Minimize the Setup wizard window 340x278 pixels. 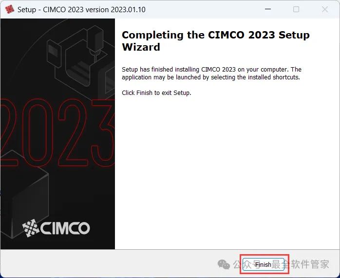(268, 9)
